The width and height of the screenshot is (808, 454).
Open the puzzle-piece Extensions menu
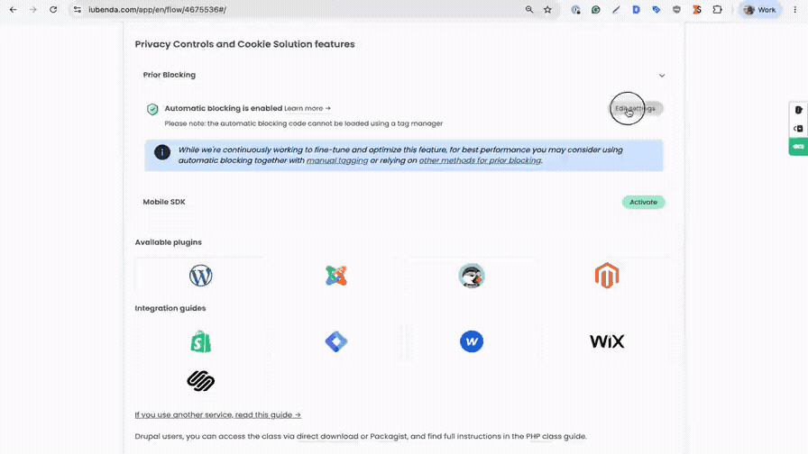coord(717,10)
